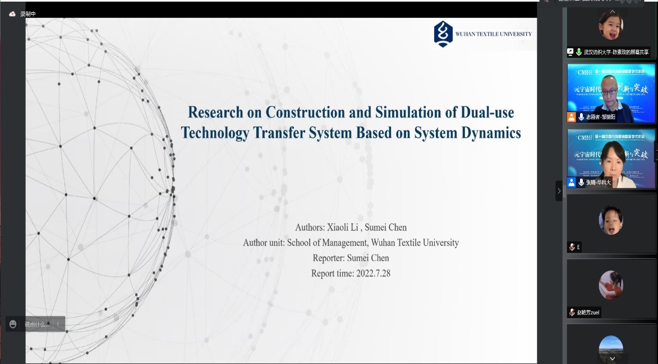658x364 pixels.
Task: Click screen-share icon on 武汉纺织大学 tile
Action: tap(570, 52)
